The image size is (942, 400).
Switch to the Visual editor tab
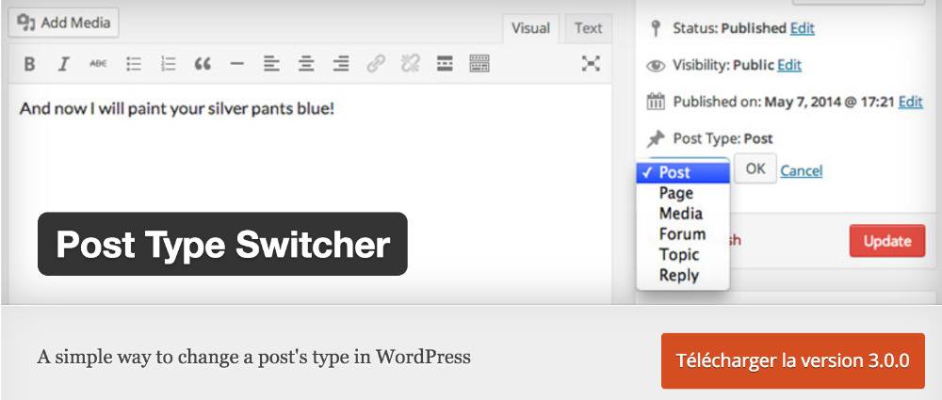(x=530, y=29)
